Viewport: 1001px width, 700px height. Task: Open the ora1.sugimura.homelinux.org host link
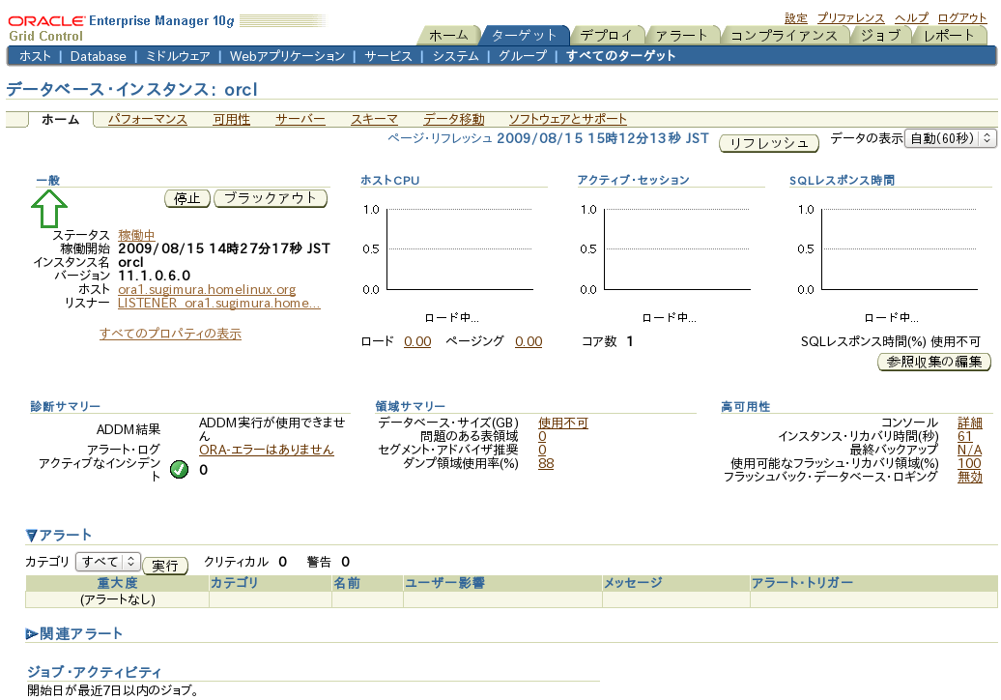point(207,289)
